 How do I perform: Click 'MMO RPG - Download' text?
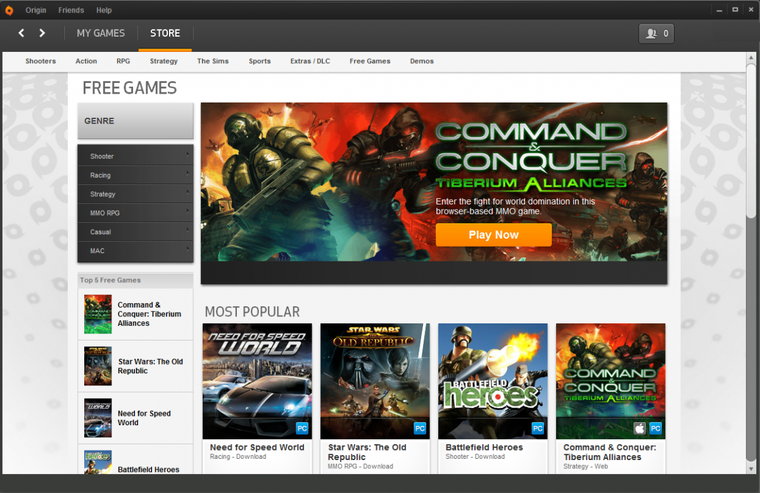(x=360, y=466)
